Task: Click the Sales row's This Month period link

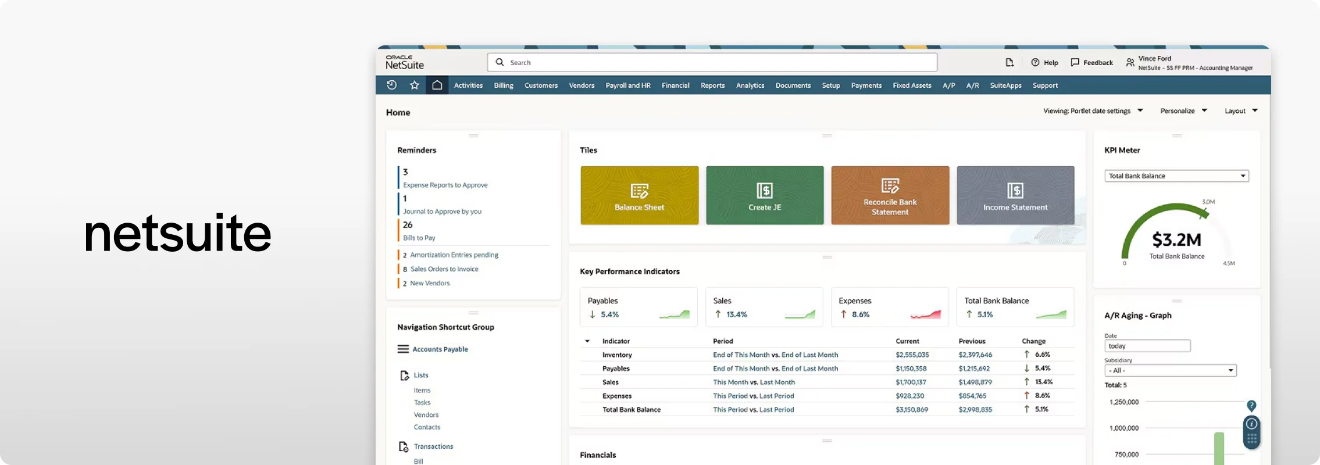Action: (730, 382)
